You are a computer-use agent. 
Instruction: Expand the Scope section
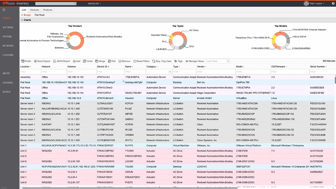tap(22, 15)
